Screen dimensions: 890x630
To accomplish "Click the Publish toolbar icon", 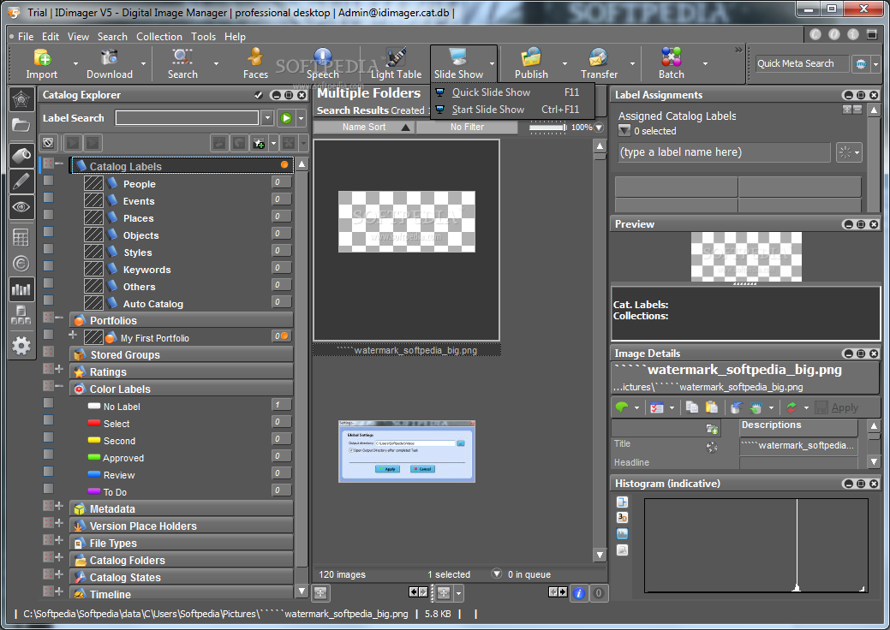I will click(x=531, y=63).
